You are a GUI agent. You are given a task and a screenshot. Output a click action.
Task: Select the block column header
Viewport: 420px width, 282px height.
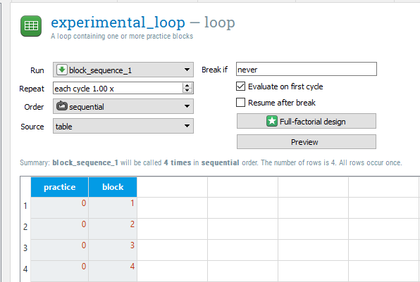(113, 187)
